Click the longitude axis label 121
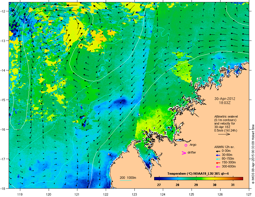255x197 pixels. 77,194
